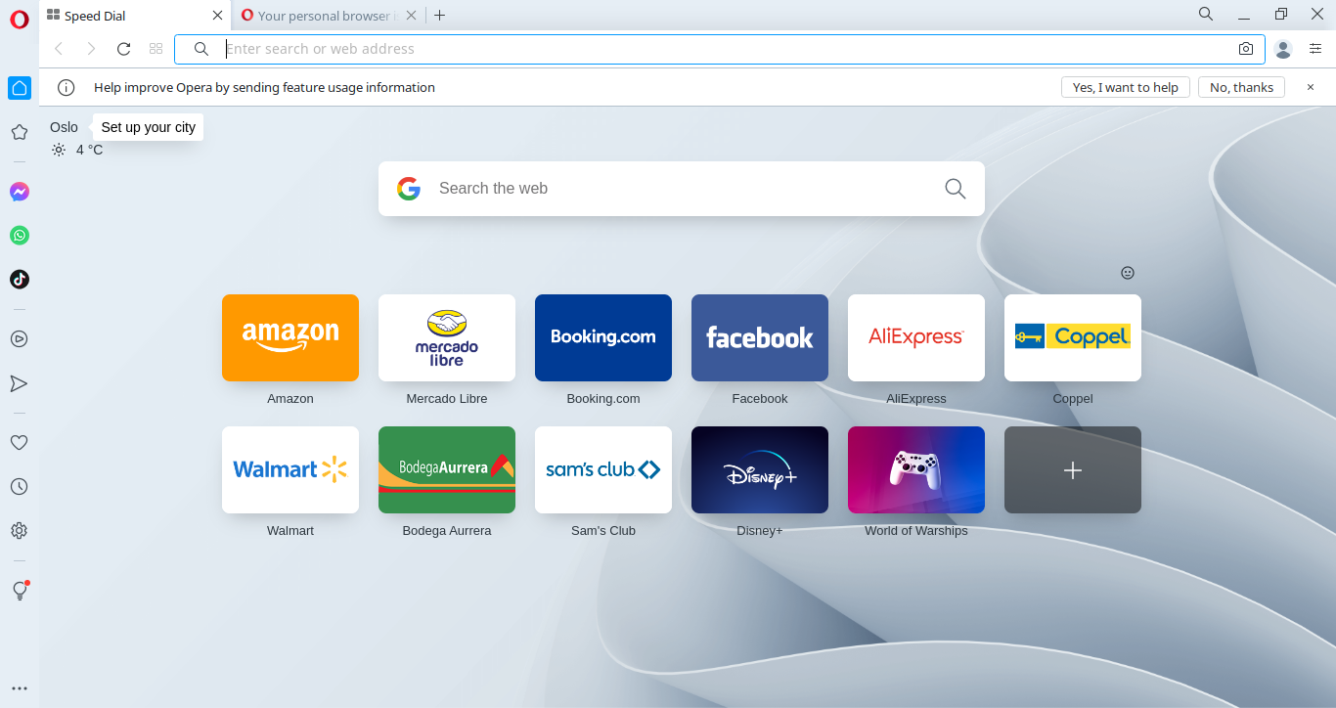The image size is (1336, 708).
Task: Click the No, thanks button
Action: [1241, 87]
